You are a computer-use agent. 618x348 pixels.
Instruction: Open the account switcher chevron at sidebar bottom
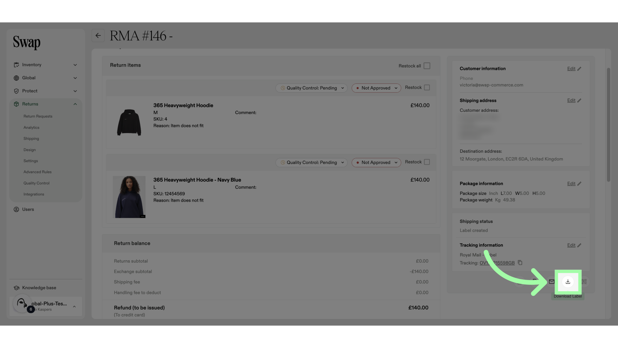point(74,306)
